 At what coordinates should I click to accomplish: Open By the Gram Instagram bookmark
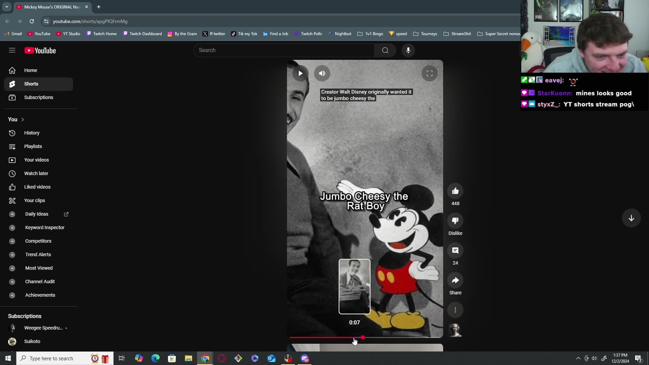pos(182,34)
